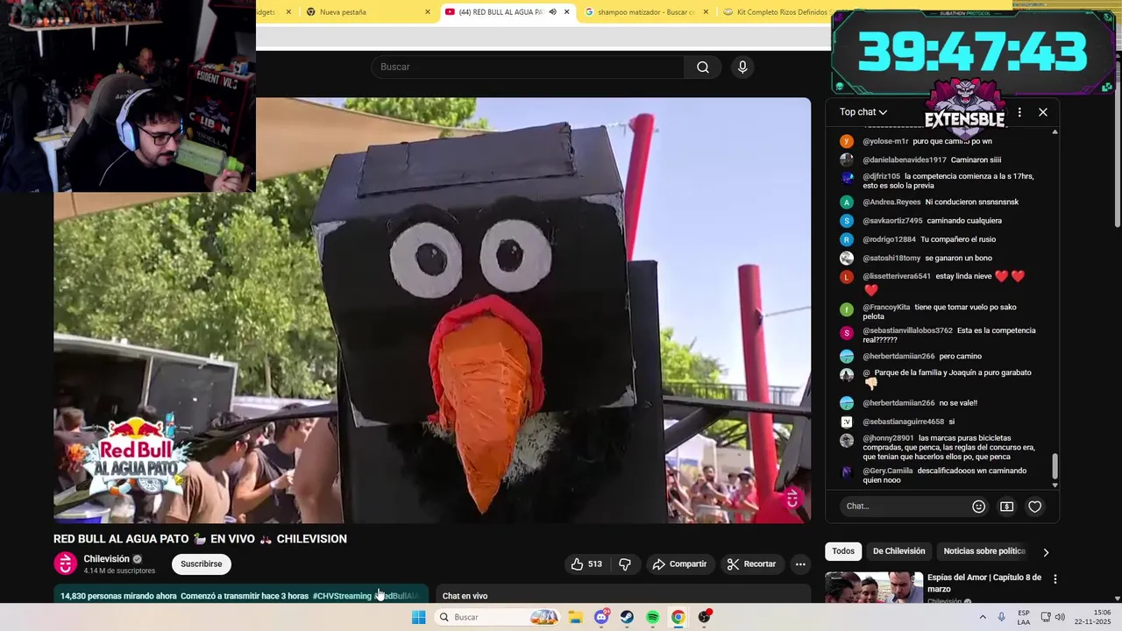Select the De Chilevisión filter chip
The width and height of the screenshot is (1122, 631).
coord(898,551)
